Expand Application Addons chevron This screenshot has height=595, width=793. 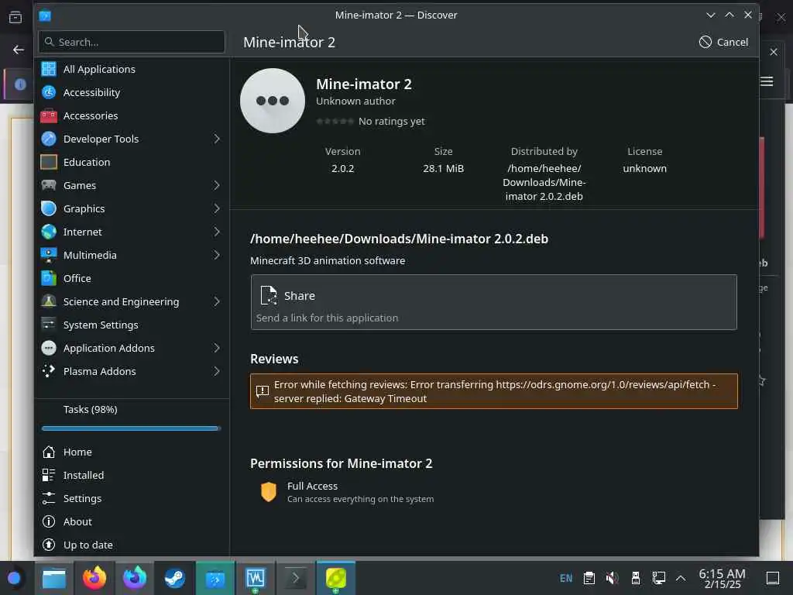[x=217, y=348]
